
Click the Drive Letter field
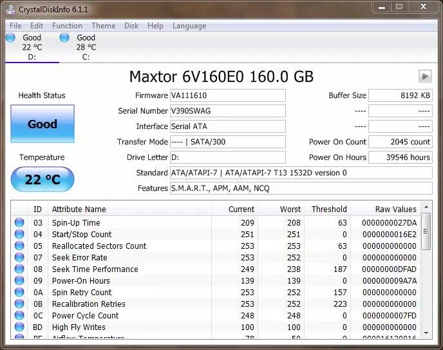pyautogui.click(x=228, y=157)
